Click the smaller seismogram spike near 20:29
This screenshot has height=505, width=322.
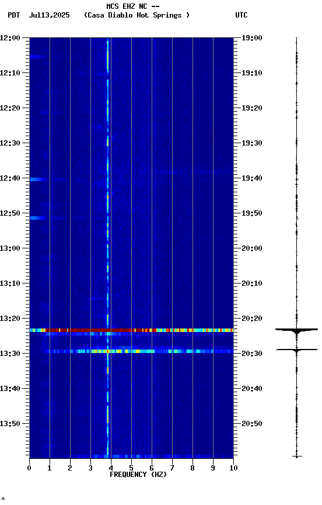point(296,350)
